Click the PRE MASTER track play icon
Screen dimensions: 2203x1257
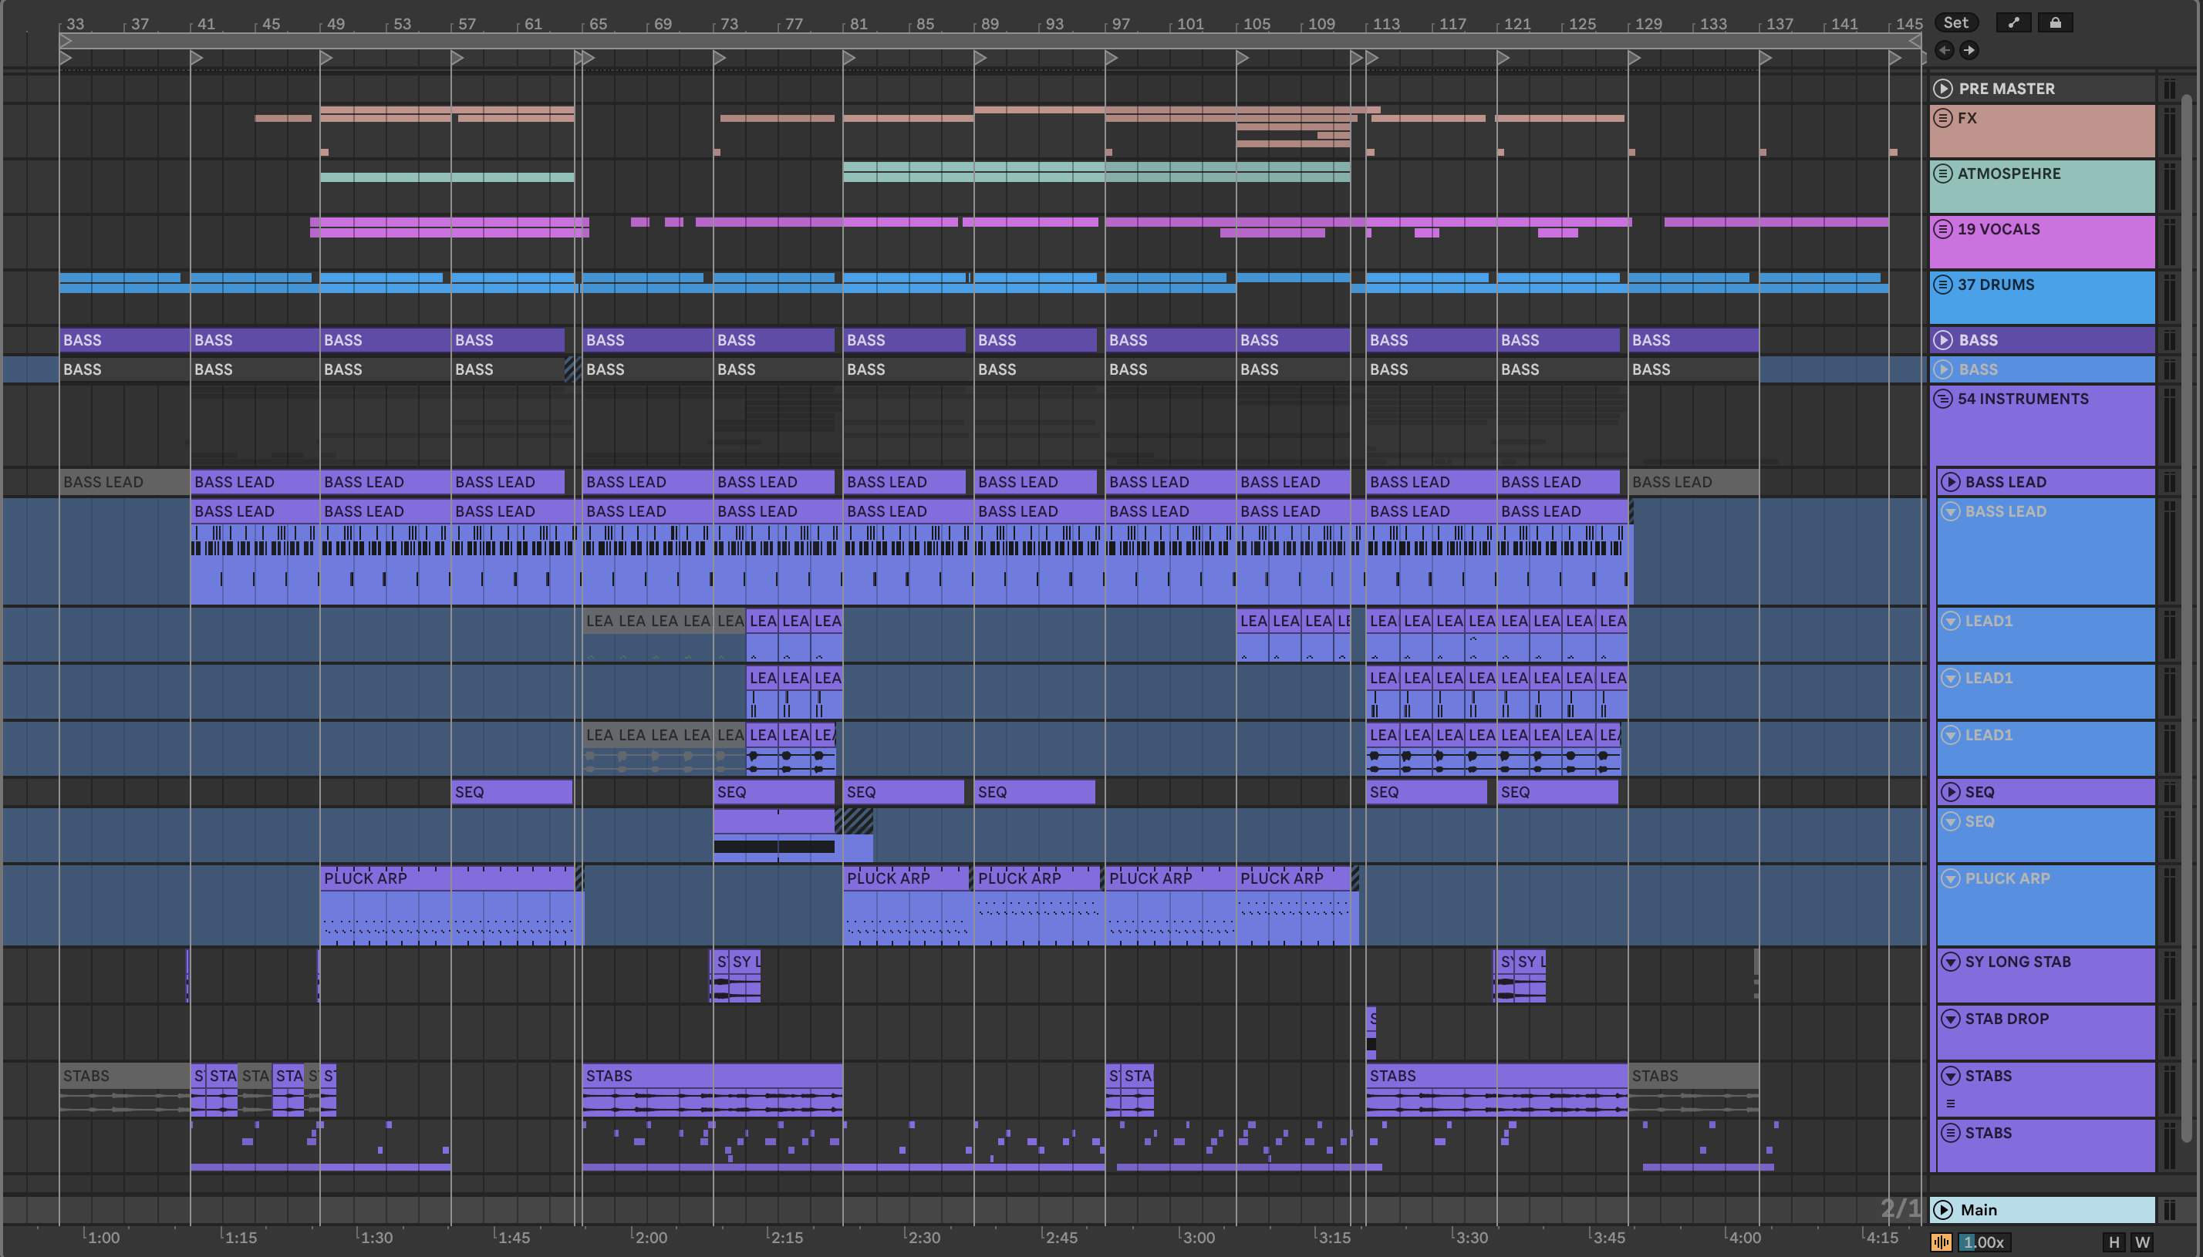click(x=1943, y=89)
